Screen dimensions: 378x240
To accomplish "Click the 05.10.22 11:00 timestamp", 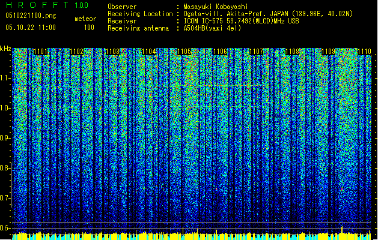I will 30,28.
